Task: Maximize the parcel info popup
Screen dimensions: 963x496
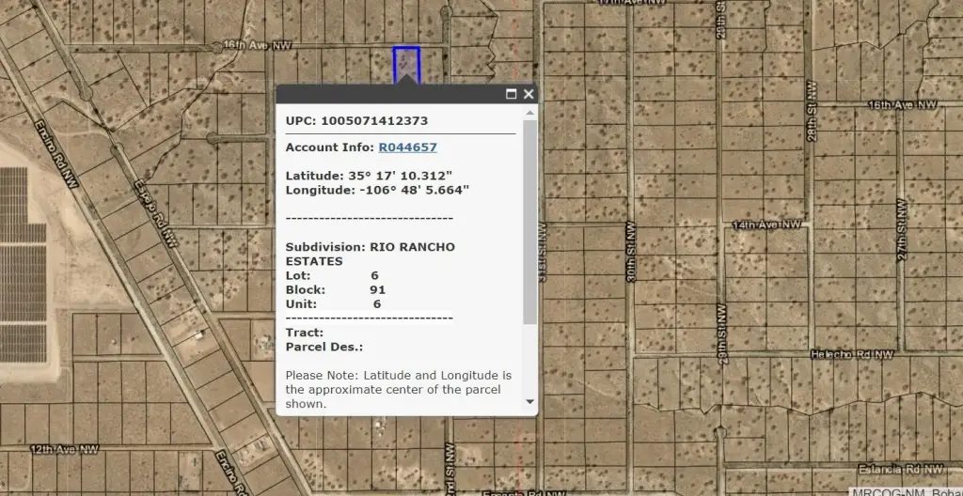Action: coord(512,94)
